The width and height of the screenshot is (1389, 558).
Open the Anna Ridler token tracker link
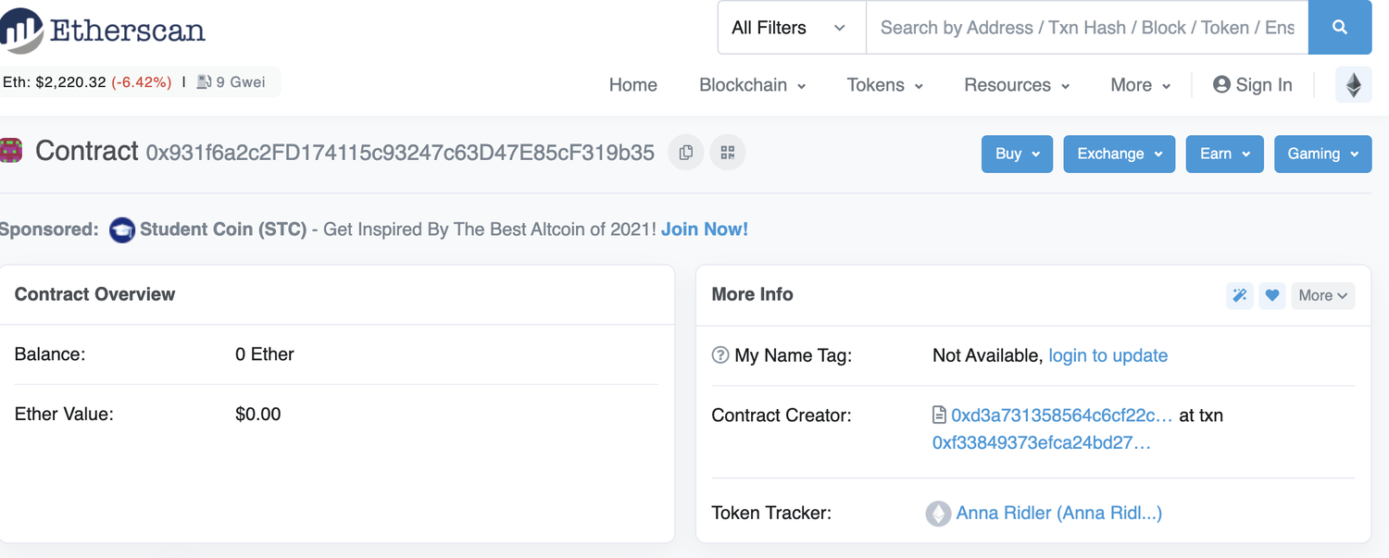tap(1057, 513)
